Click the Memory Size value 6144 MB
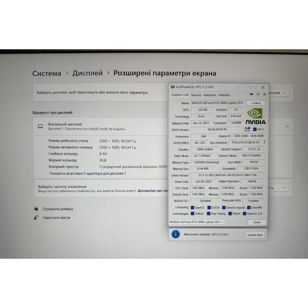This screenshot has height=308, width=308. pos(203,168)
